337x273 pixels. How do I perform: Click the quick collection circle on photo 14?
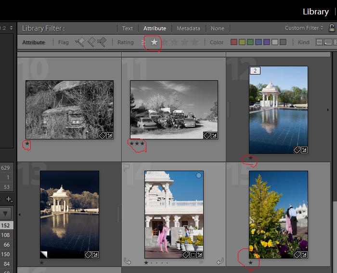[198, 176]
